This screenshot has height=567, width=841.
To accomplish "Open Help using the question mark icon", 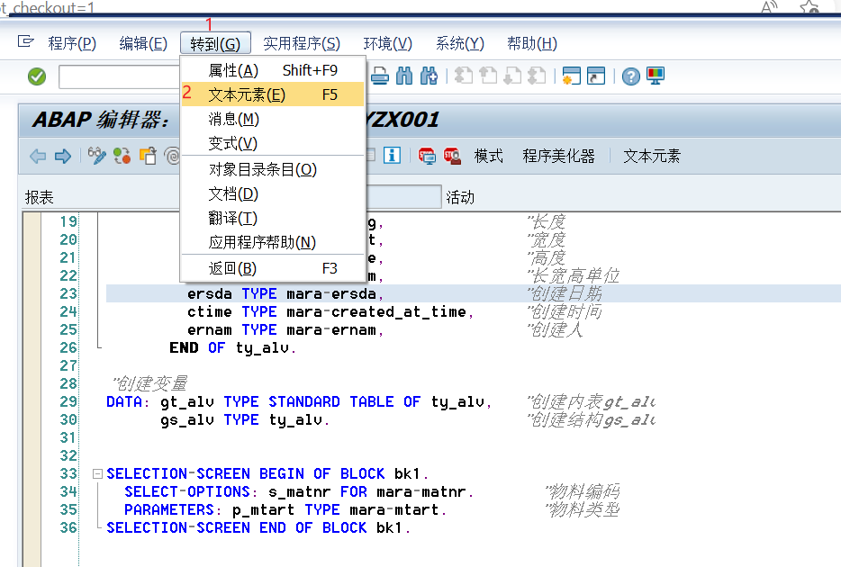I will [x=629, y=76].
